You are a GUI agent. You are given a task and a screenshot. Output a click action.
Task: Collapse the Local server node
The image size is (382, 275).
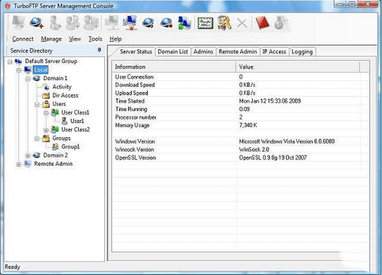(18, 70)
